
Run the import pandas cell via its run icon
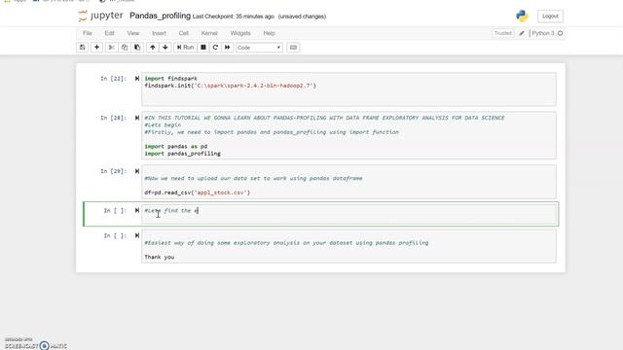[x=136, y=118]
